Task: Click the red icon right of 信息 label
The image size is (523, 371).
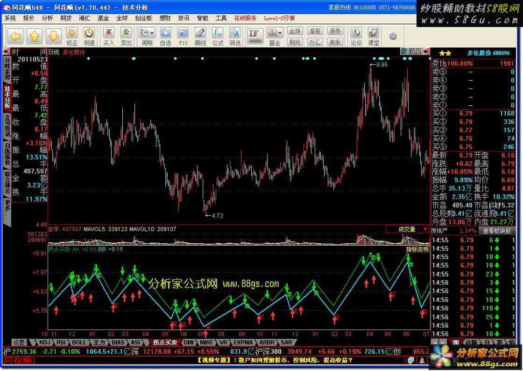Action: click(x=426, y=51)
